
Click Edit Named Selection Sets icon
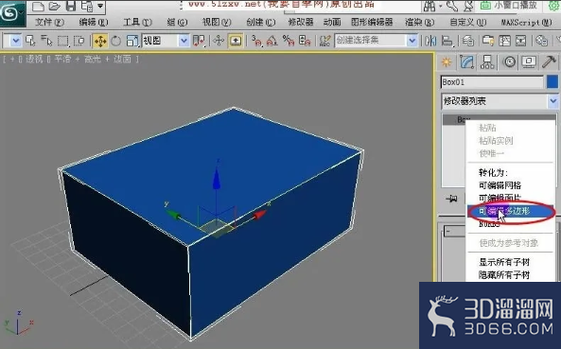[324, 41]
